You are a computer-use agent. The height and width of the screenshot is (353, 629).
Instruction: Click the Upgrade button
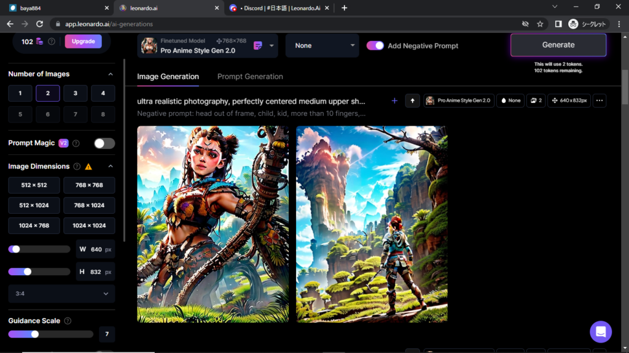click(x=83, y=42)
